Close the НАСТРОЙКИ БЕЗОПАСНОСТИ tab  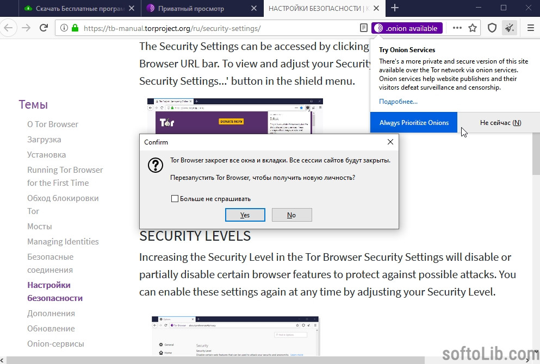(x=376, y=8)
